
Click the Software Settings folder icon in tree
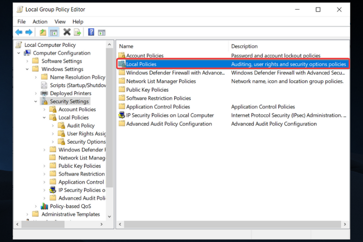[36, 60]
